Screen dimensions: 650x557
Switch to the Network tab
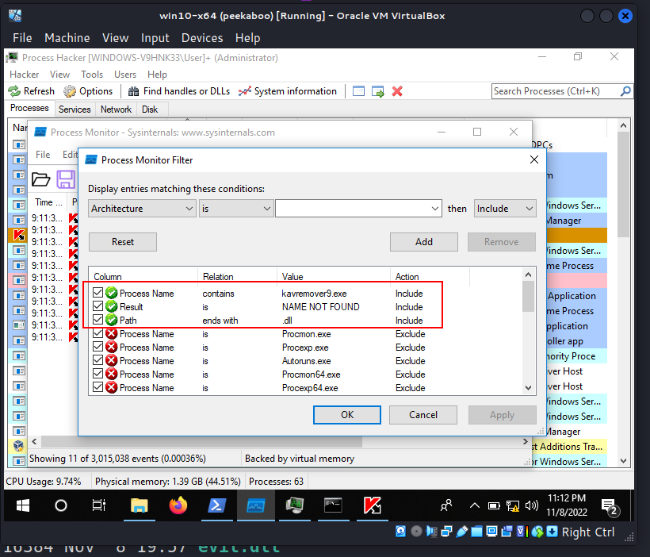click(x=116, y=109)
